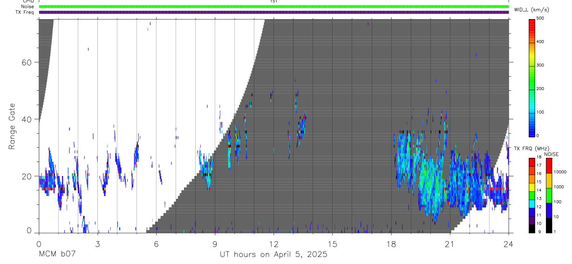Click the 'TX Freq' row label at top
Viewport: 572px width, 264px height.
coord(25,12)
